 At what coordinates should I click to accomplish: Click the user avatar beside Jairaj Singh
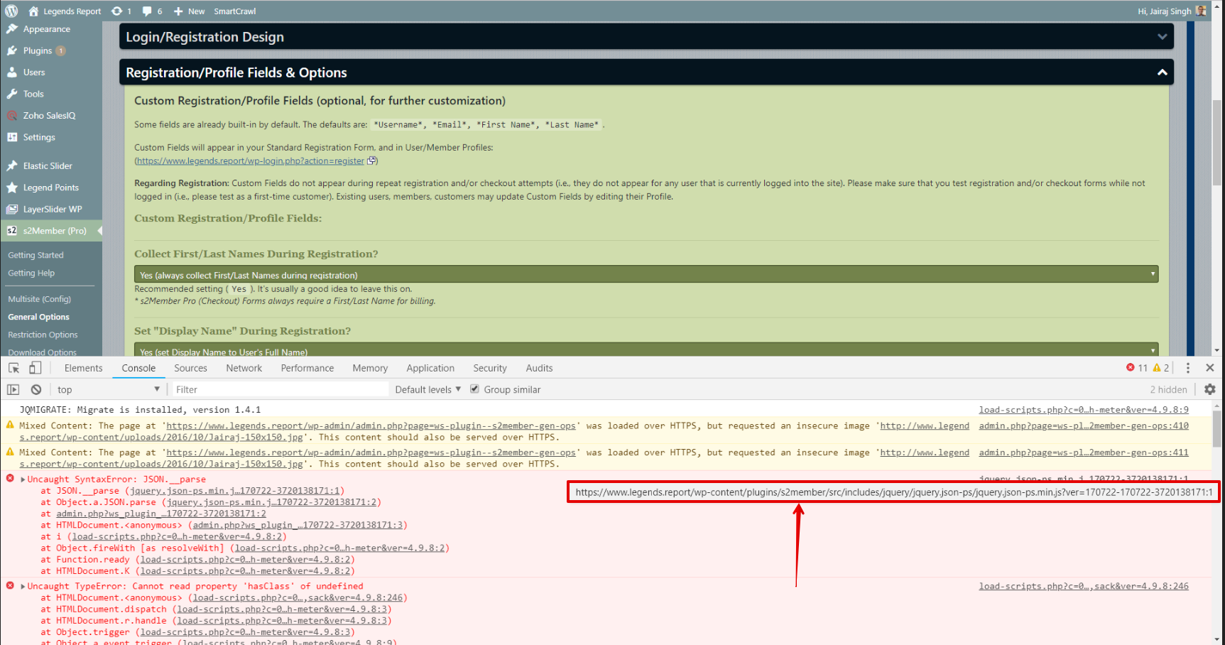[1201, 11]
